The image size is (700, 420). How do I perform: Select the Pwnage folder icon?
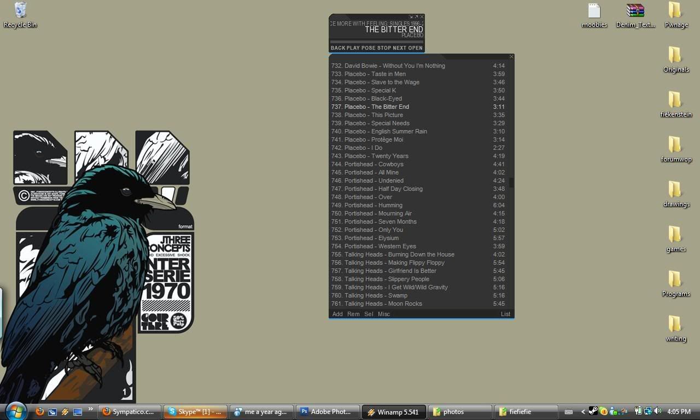coord(676,15)
